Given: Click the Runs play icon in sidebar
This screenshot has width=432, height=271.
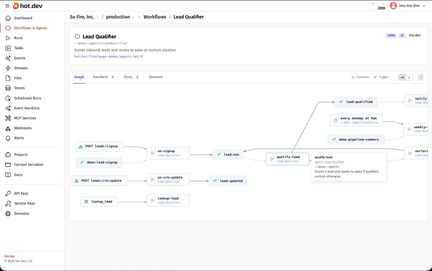Looking at the screenshot, I should coord(8,38).
